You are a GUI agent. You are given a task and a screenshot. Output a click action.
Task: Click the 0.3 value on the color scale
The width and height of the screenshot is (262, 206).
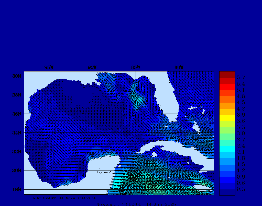[x=241, y=189]
